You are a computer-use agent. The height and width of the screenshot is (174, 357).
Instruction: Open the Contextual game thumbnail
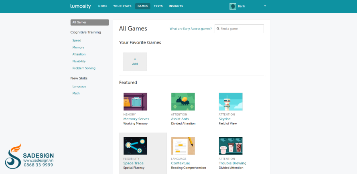pos(183,146)
